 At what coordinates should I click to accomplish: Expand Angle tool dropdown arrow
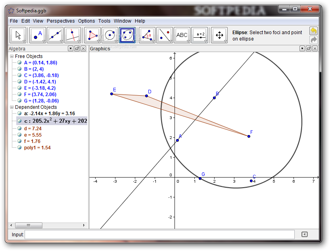click(x=153, y=41)
